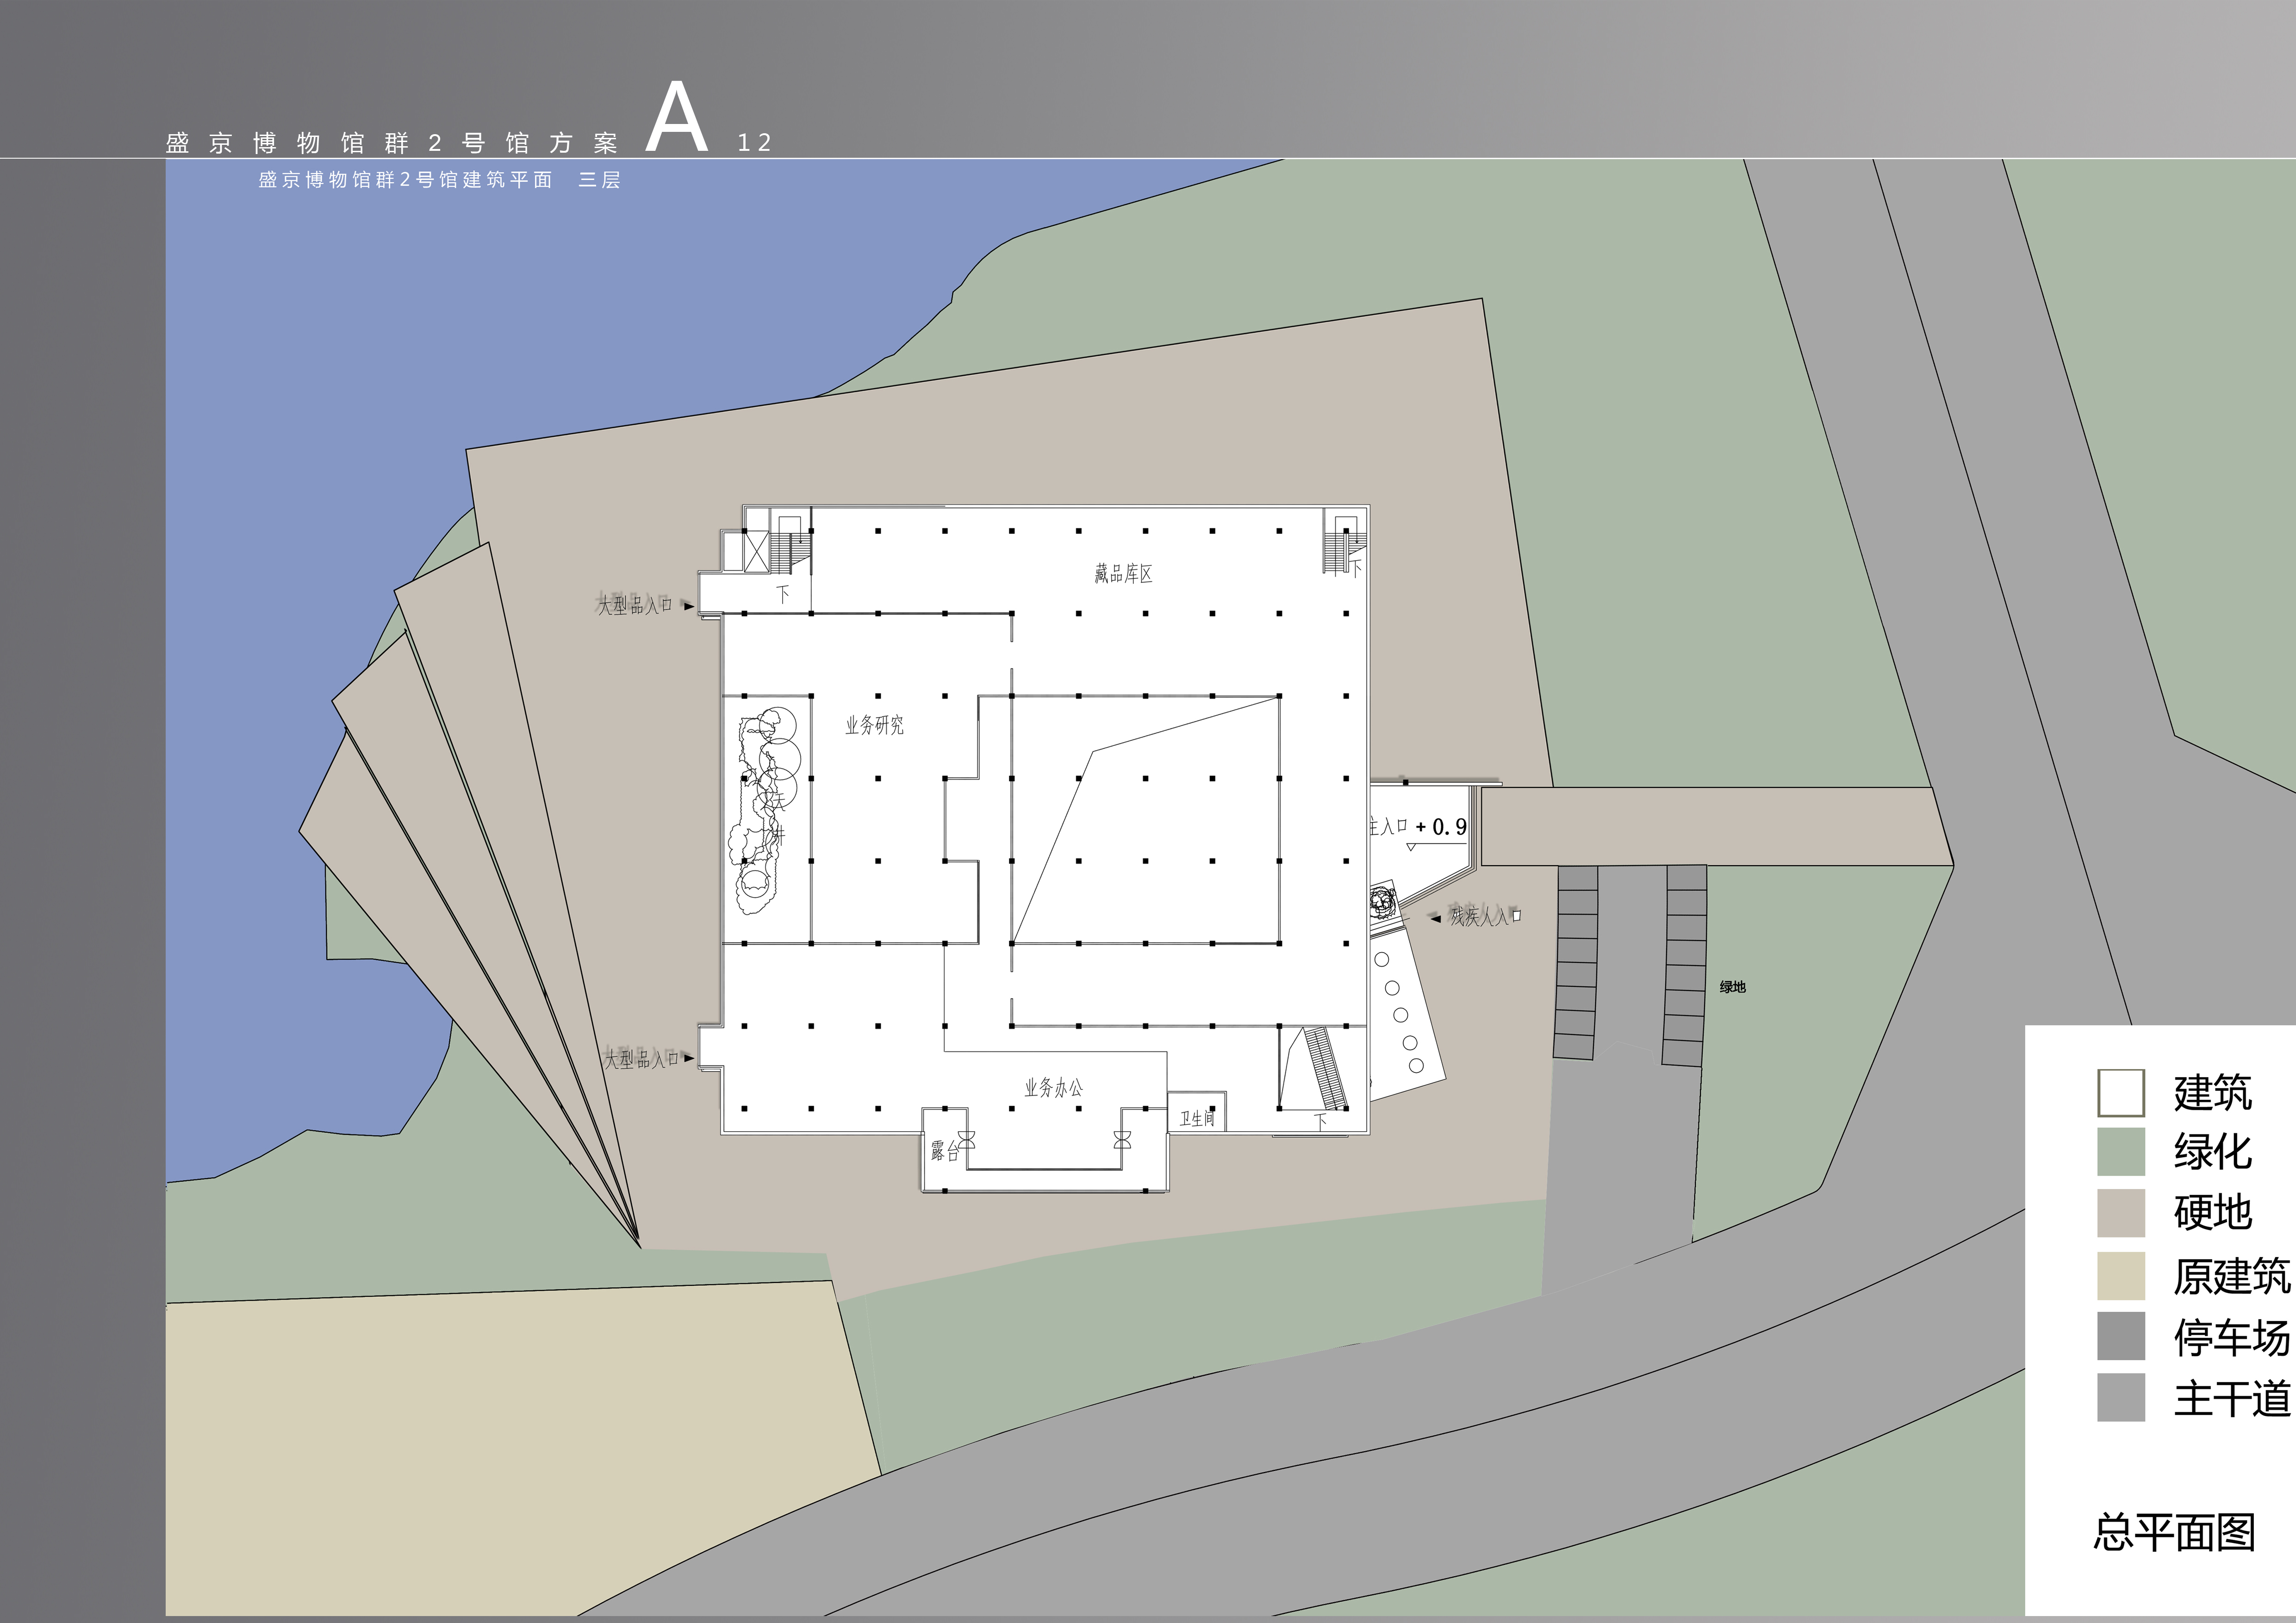
Task: Click the right door symbol on the 露台
Action: (1122, 1140)
